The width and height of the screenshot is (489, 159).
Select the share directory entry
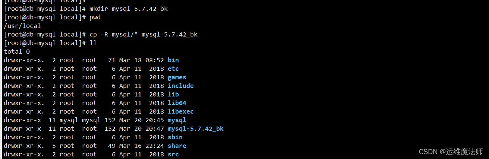[177, 146]
